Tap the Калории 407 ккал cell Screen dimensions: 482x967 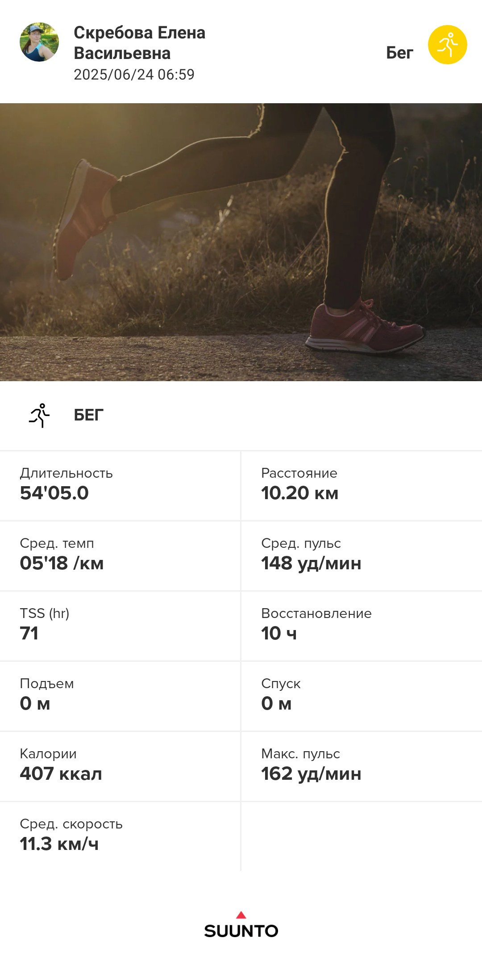tap(120, 766)
